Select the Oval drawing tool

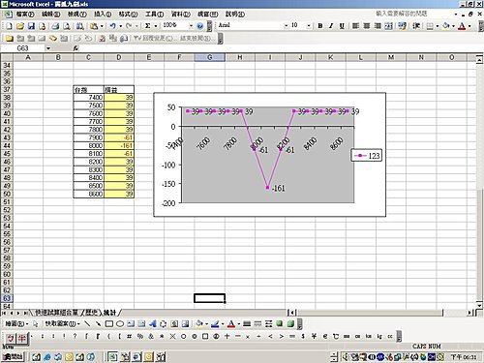(120, 323)
